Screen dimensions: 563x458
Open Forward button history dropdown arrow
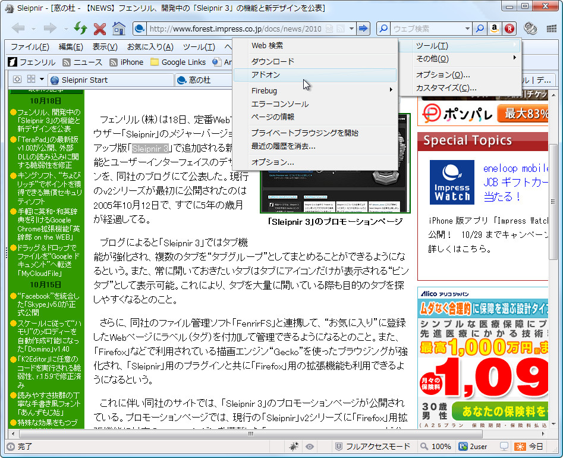tap(66, 29)
